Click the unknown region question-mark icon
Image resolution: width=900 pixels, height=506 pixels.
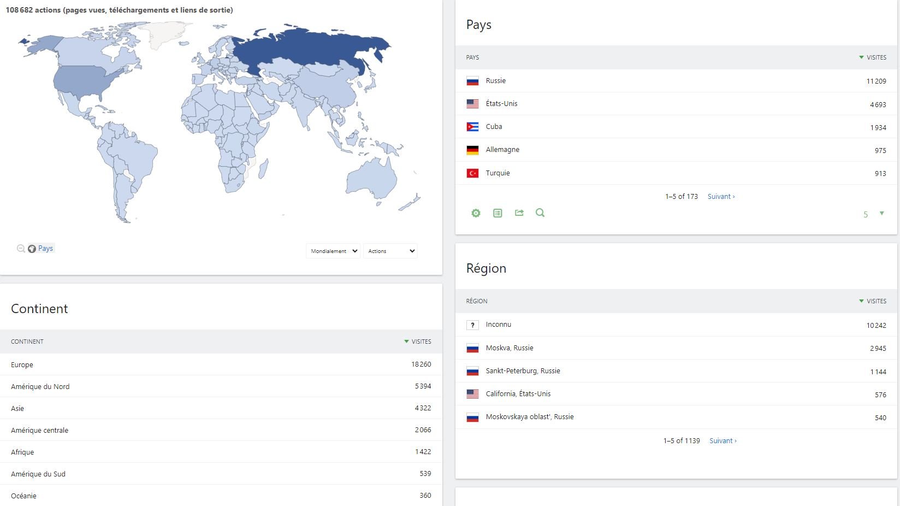[472, 325]
